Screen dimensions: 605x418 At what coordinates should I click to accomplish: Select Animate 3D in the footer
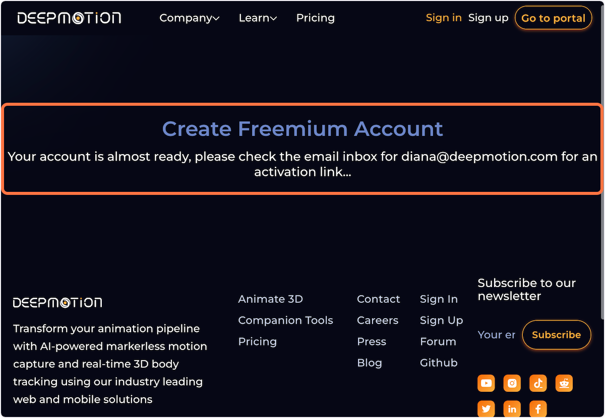coord(270,299)
